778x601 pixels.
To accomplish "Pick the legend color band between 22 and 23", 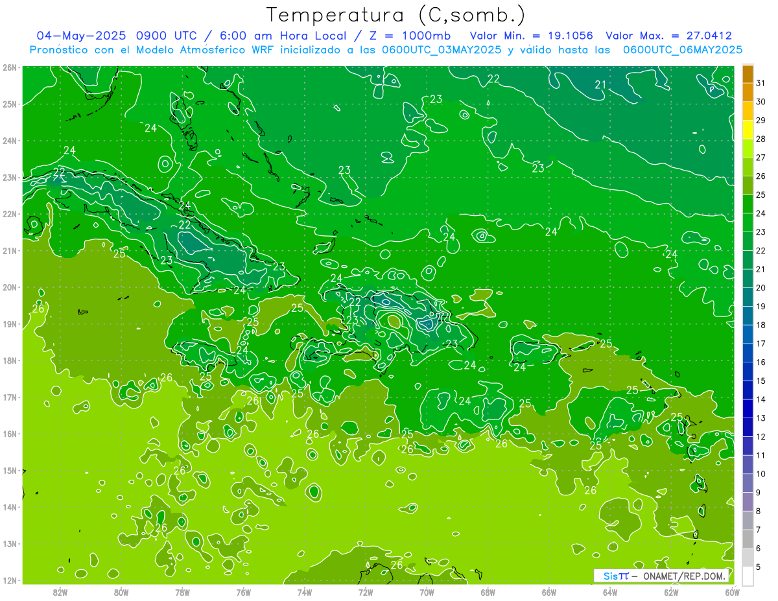I will [x=748, y=241].
